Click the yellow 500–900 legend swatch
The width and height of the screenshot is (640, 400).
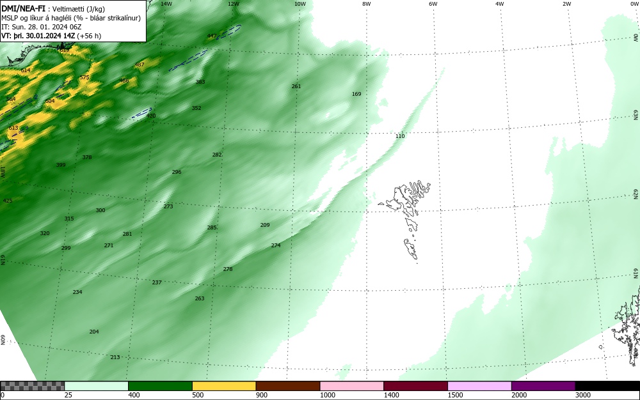224,386
